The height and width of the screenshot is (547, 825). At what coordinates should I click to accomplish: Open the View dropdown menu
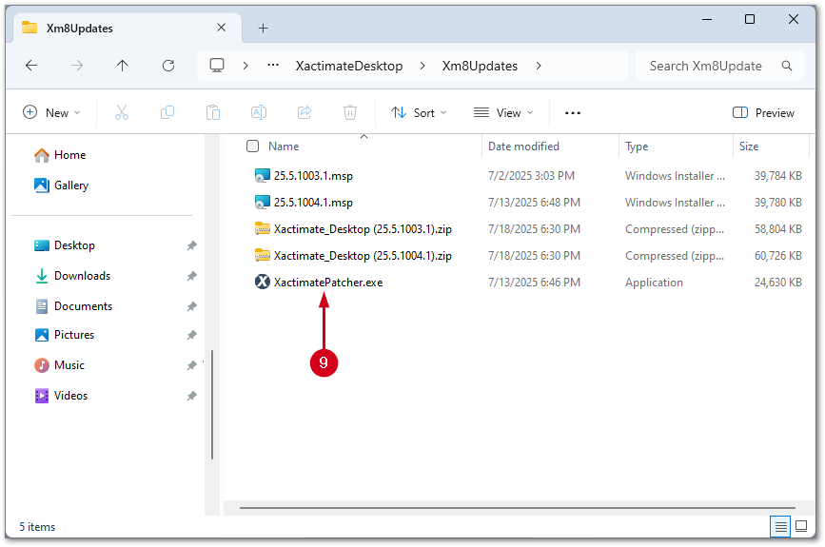[503, 112]
